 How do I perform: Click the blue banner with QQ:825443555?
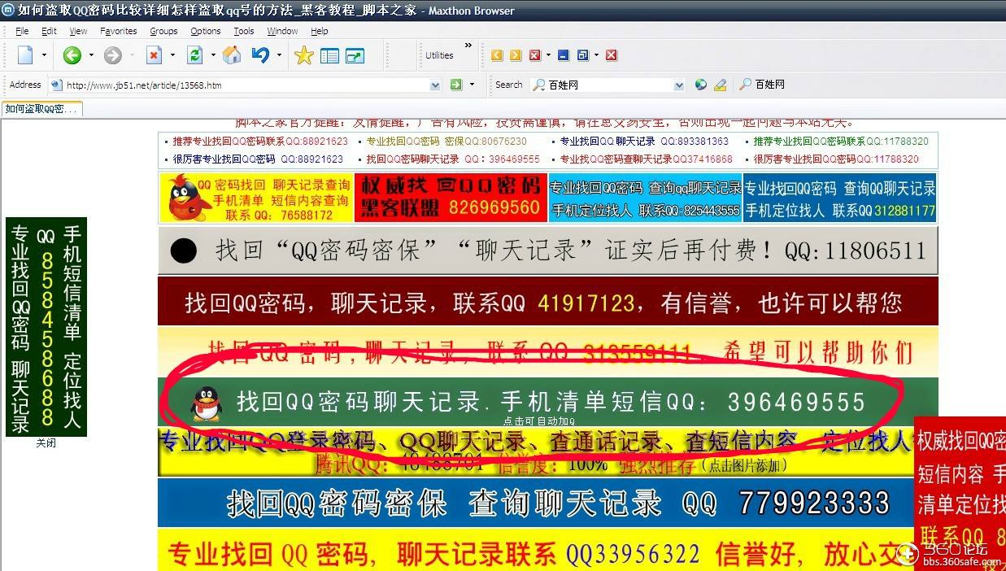[x=646, y=198]
